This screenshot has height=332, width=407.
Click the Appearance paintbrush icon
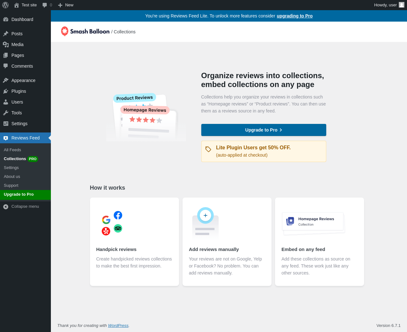tap(6, 80)
